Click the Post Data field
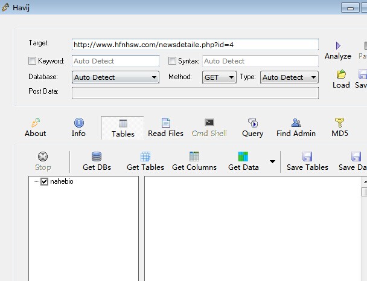Viewport: 367px width, 281px height. [x=195, y=93]
